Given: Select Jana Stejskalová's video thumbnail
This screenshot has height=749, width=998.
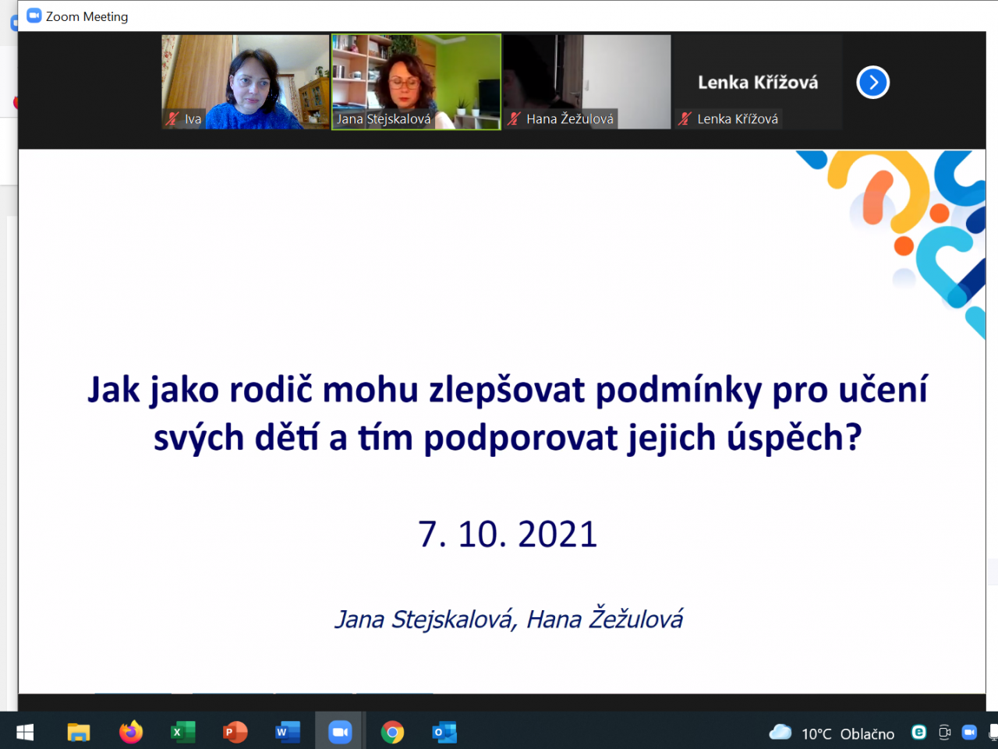Looking at the screenshot, I should (x=416, y=78).
